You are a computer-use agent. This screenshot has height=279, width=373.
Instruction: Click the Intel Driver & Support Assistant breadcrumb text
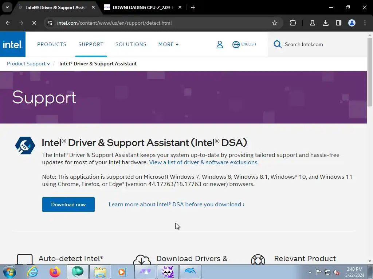point(98,64)
